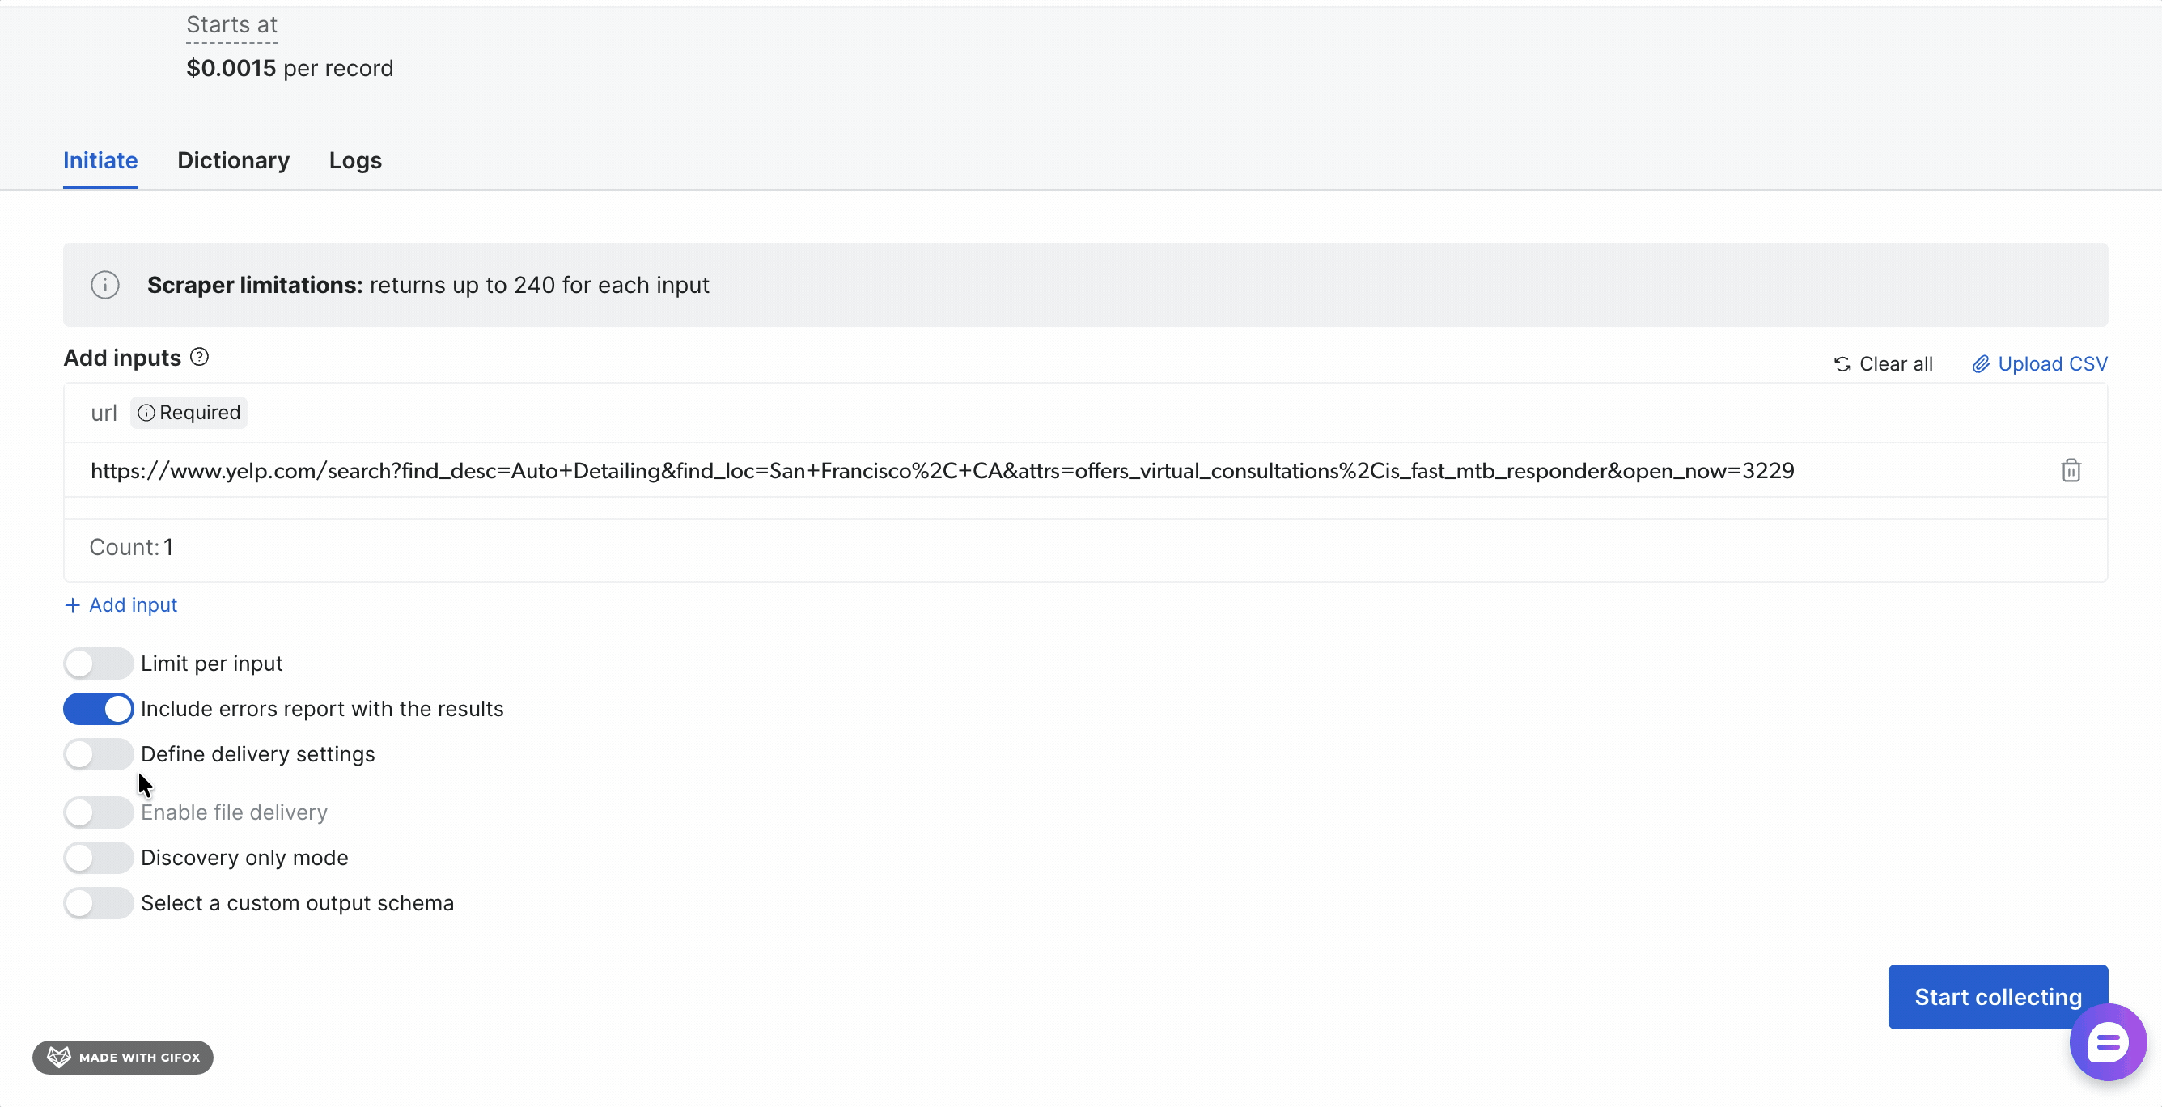Click the scraper limitations info icon
This screenshot has height=1107, width=2162.
click(105, 286)
